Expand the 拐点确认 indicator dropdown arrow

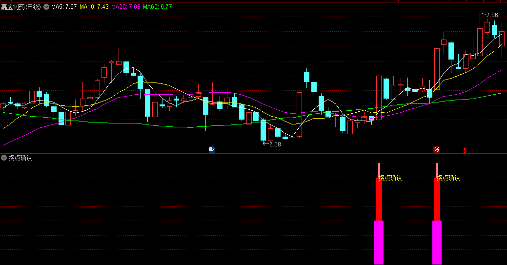[x=4, y=158]
